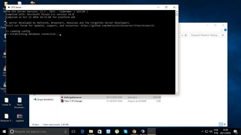The height and width of the screenshot is (135, 241).
Task: Open help icon in File Explorer window
Action: point(225,30)
